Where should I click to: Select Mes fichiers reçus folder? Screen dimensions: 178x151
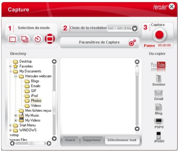click(x=38, y=111)
